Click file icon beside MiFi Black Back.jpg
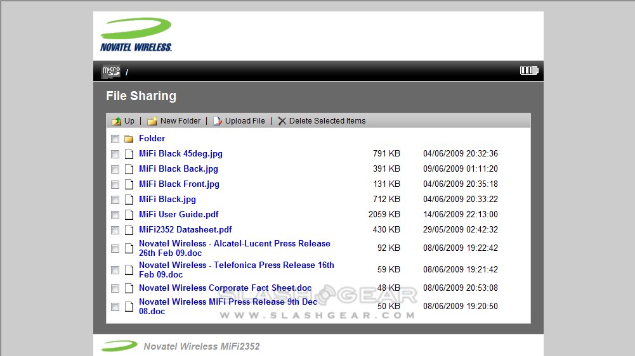 (129, 169)
